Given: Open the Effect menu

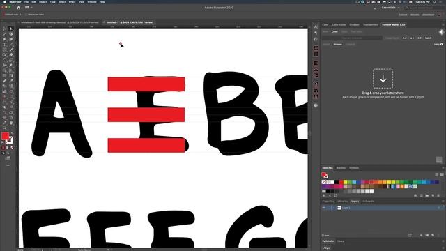Looking at the screenshot, I should [x=72, y=2].
